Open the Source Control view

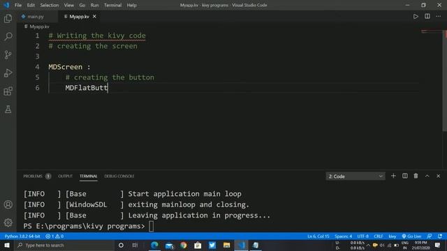[8, 54]
